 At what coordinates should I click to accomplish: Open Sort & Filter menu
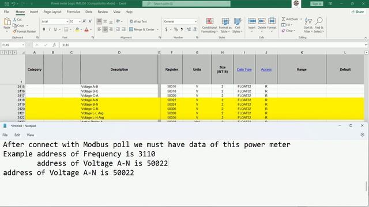[308, 25]
